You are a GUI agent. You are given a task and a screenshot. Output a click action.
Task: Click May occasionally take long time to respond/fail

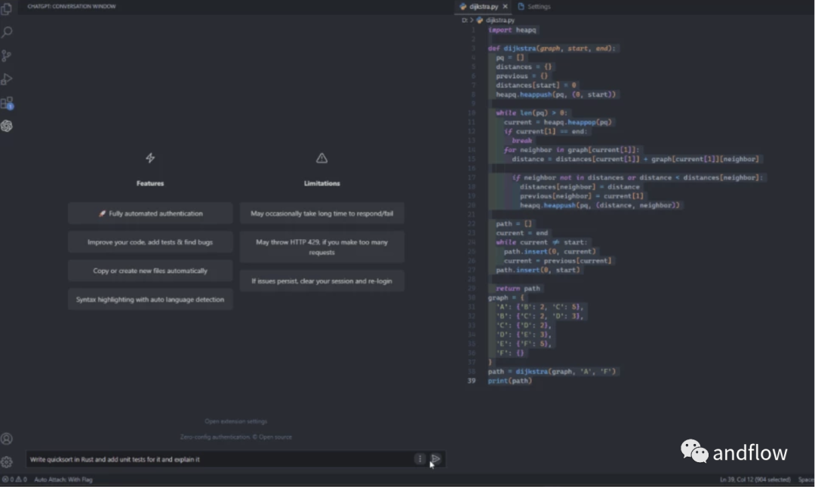tap(321, 213)
